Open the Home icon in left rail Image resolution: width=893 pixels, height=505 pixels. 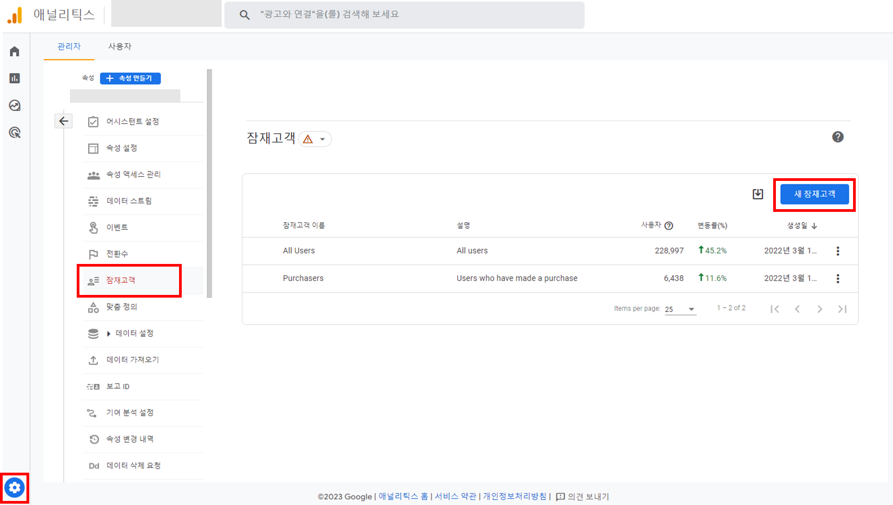tap(15, 52)
